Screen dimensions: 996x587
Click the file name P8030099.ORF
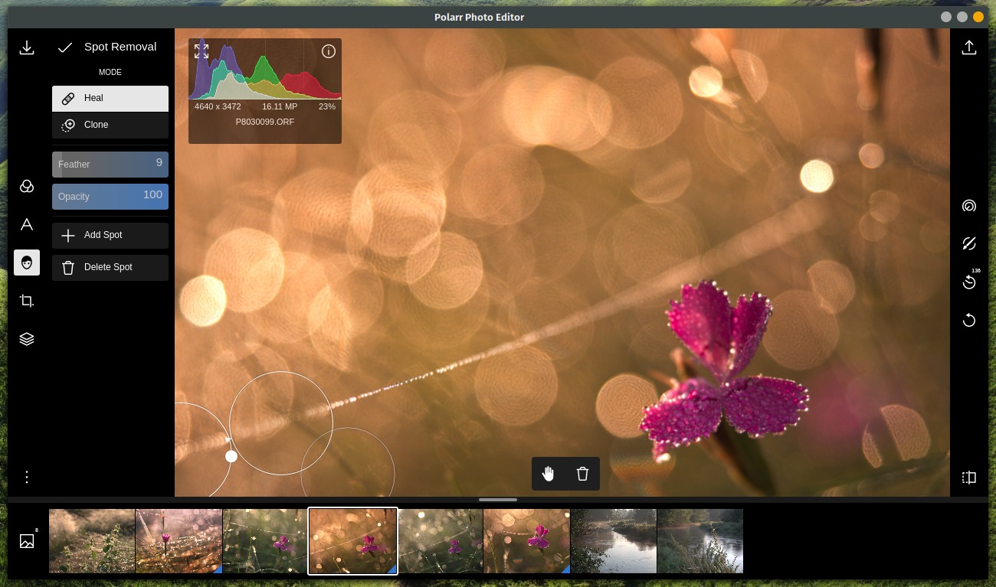click(265, 122)
